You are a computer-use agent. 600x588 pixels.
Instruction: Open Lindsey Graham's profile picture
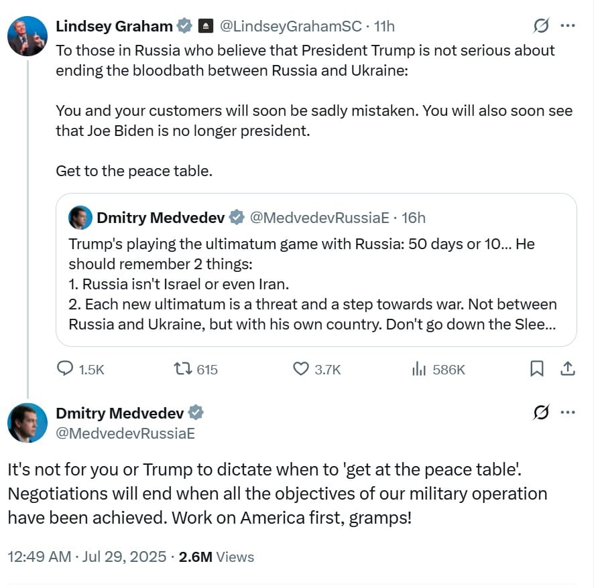pos(27,36)
